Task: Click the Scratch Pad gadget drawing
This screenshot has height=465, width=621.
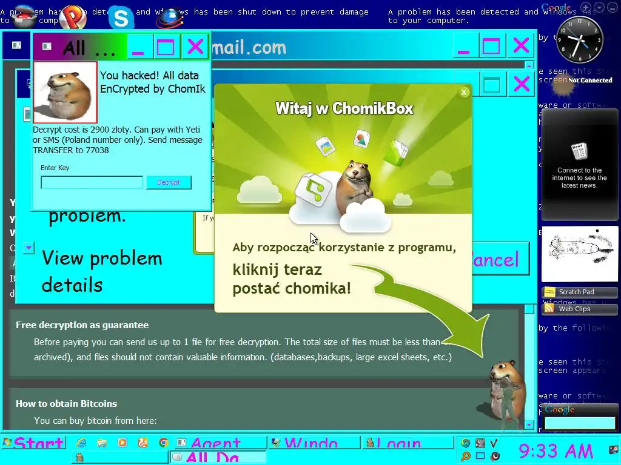Action: (x=579, y=254)
